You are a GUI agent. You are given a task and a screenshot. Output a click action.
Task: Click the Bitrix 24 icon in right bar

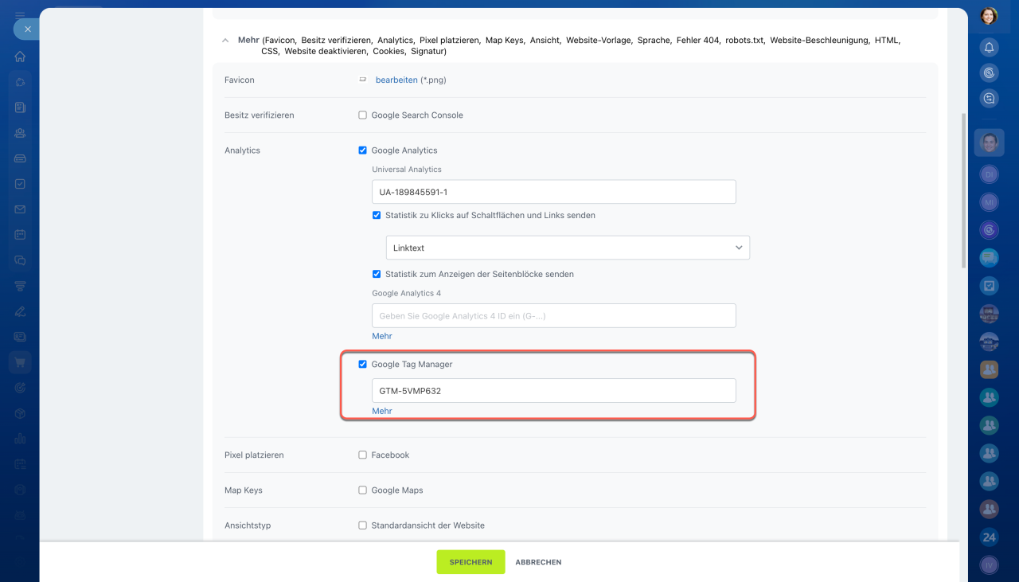(x=989, y=537)
